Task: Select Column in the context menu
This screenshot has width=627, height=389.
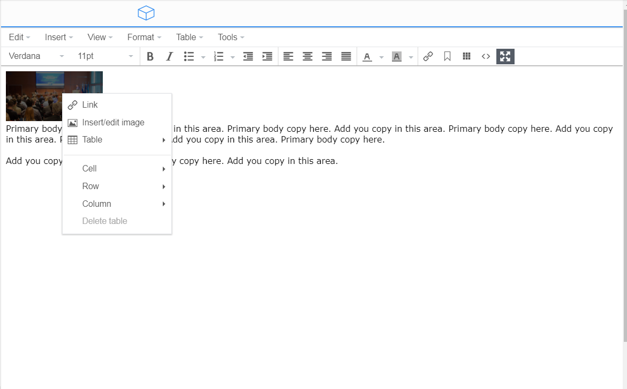Action: 117,204
